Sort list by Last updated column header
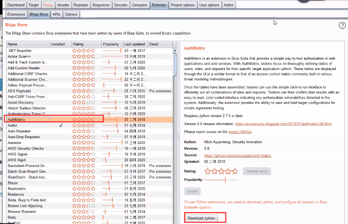 click(x=135, y=44)
